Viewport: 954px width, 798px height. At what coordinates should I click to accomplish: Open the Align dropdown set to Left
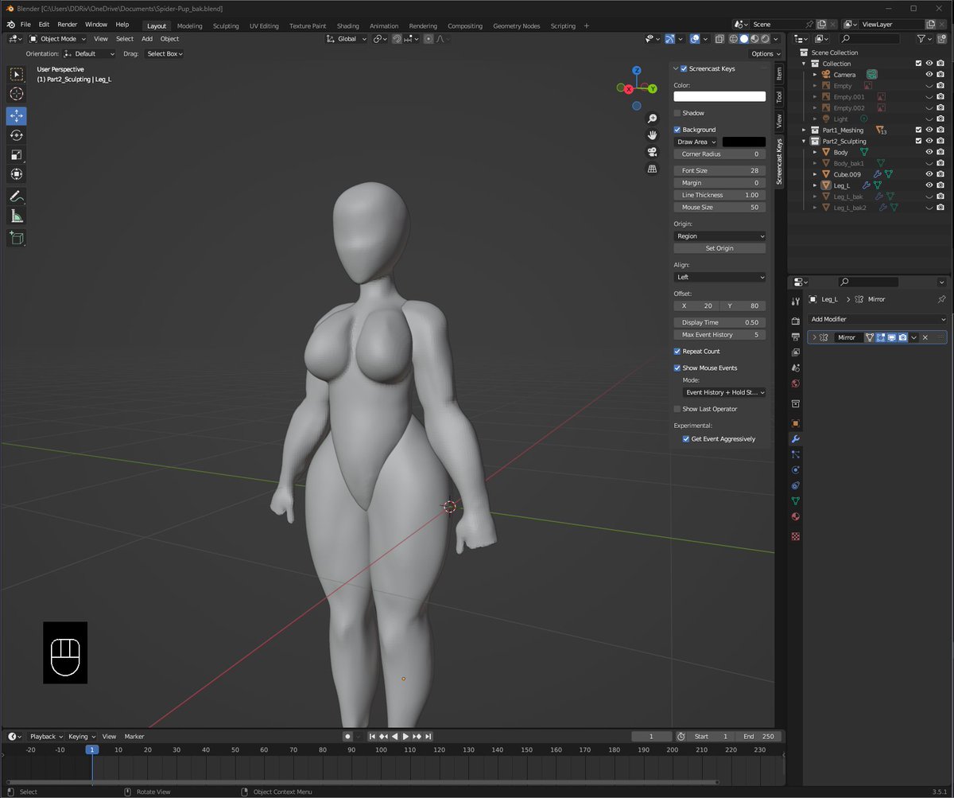point(719,277)
